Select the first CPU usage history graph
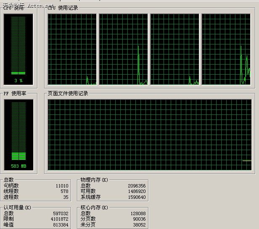The height and width of the screenshot is (229, 259). point(72,49)
